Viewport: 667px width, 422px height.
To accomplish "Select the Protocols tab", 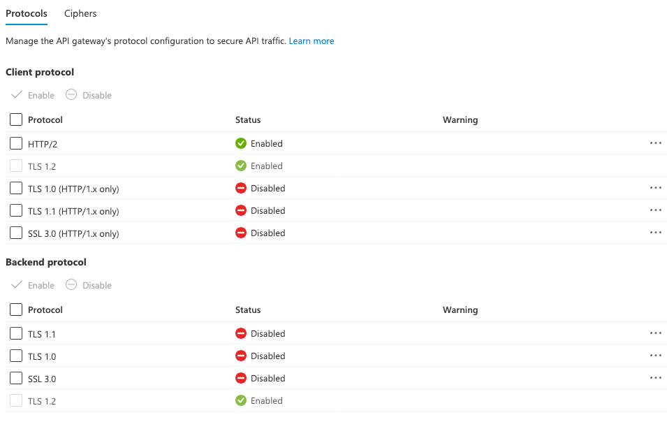I will coord(27,13).
